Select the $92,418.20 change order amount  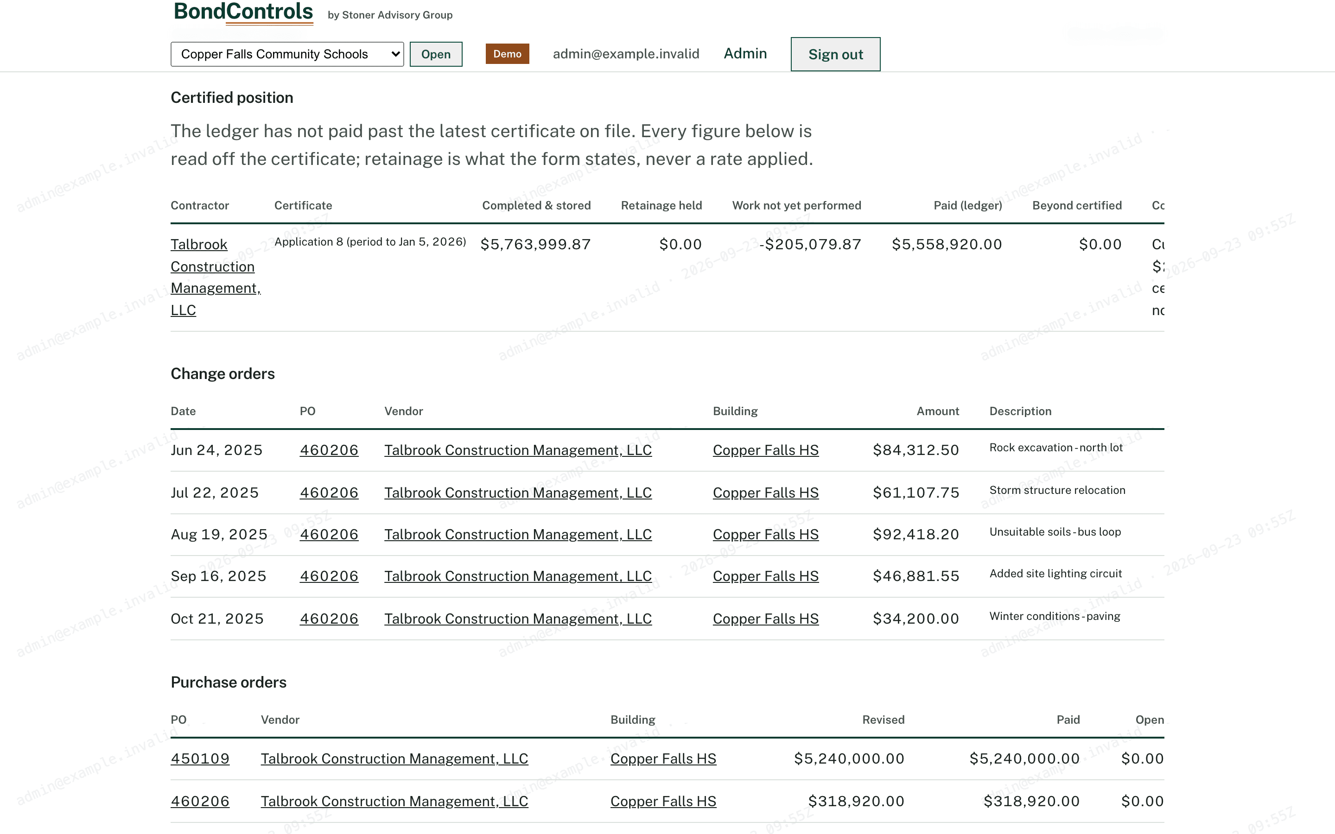(916, 535)
